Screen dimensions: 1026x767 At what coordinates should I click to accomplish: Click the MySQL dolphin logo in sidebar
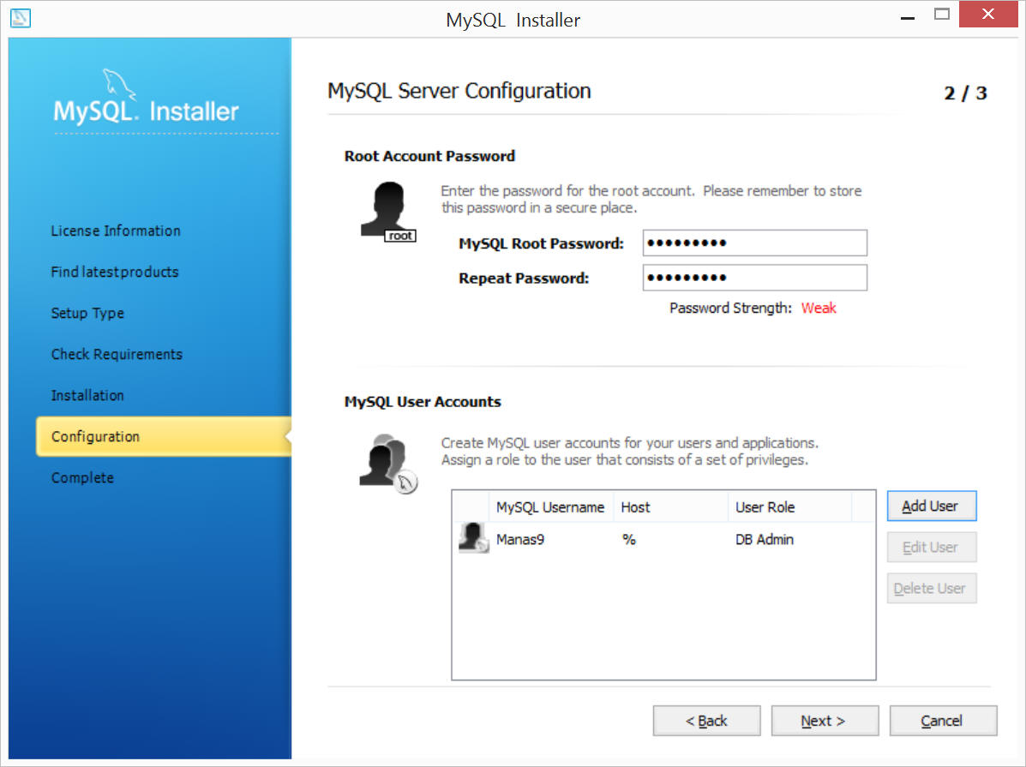(x=119, y=84)
